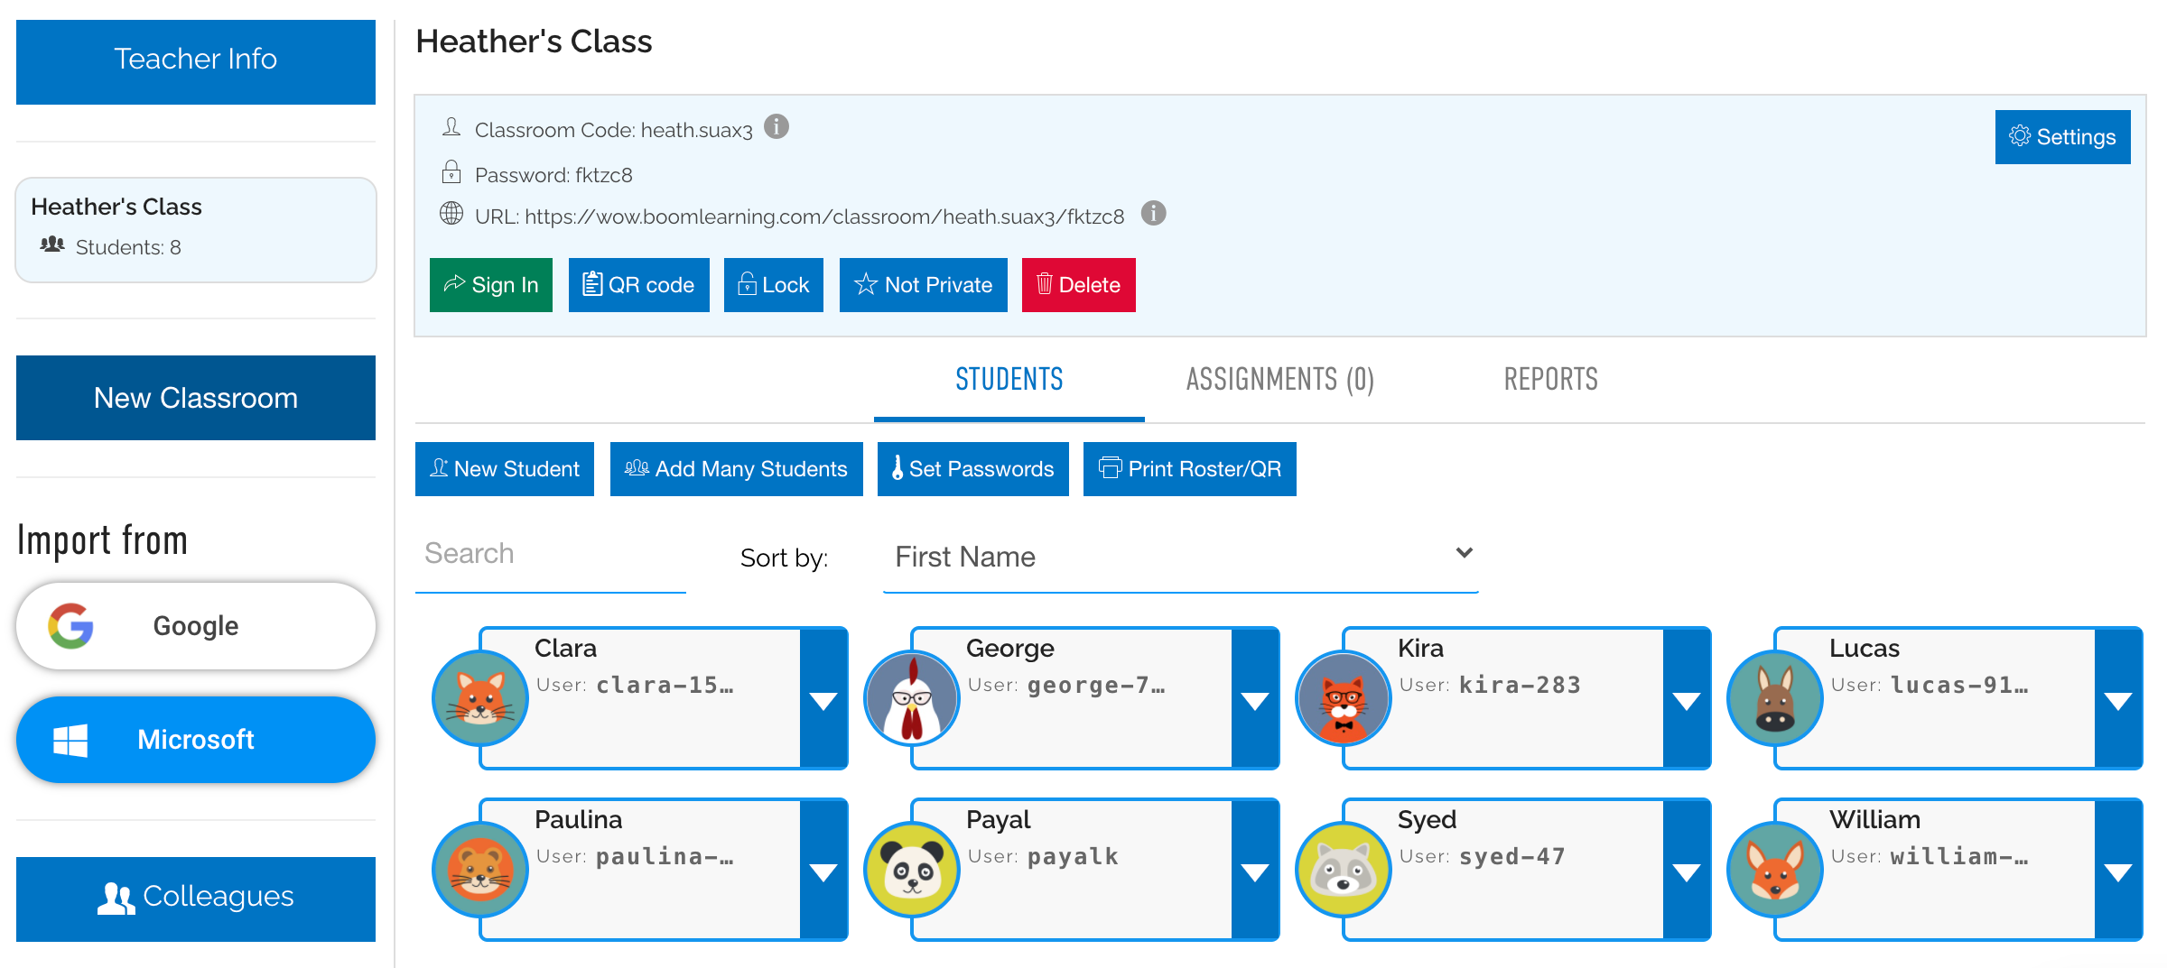Import students from Google
Screen dimensions: 2167x968
[x=196, y=626]
